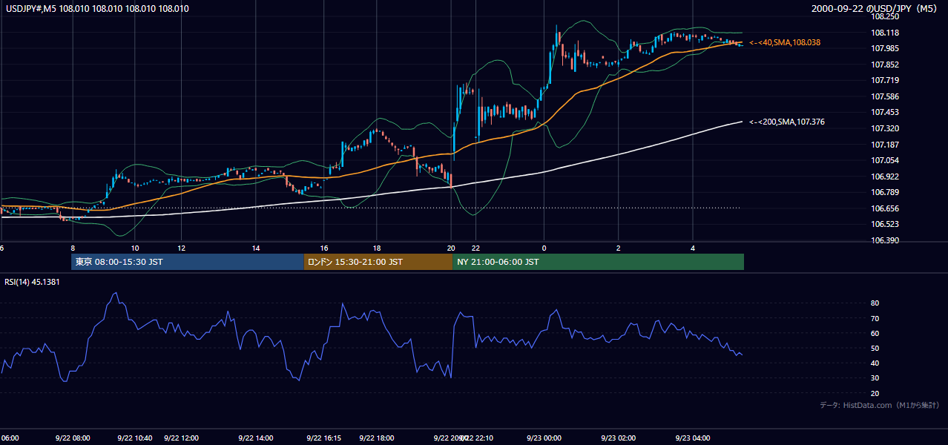Click the 9/22 12:00 bottom time label
Viewport: 948px width, 445px height.
click(x=181, y=438)
